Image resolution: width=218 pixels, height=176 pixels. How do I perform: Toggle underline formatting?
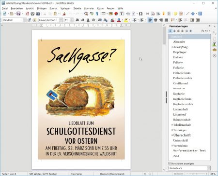(x=88, y=20)
